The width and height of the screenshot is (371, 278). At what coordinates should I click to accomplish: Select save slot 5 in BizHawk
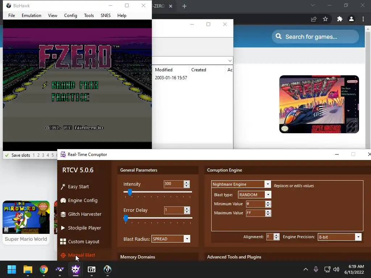click(53, 155)
